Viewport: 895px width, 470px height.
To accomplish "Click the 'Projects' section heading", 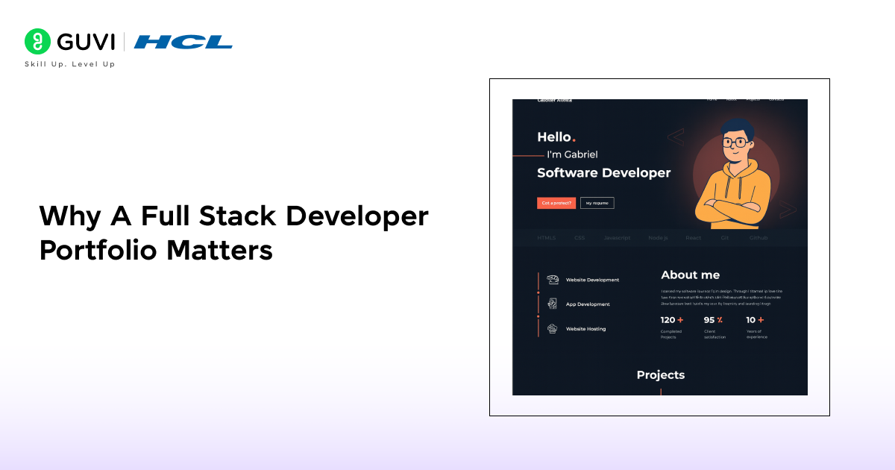I will 660,375.
